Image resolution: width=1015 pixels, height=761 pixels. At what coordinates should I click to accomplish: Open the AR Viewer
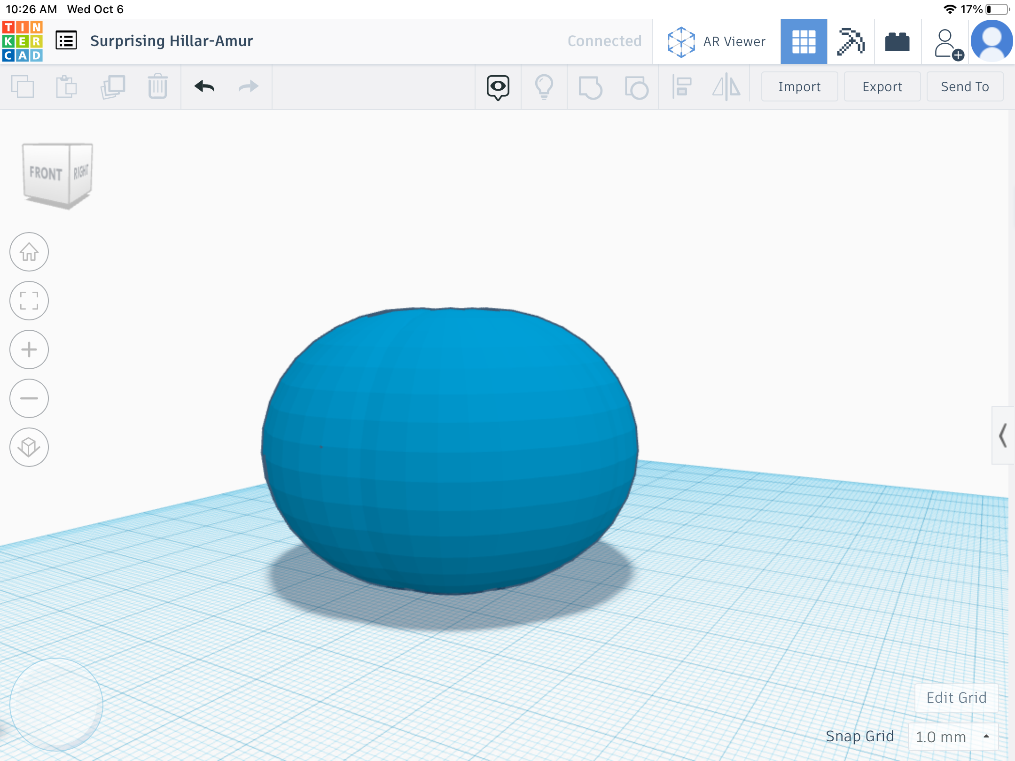coord(716,41)
